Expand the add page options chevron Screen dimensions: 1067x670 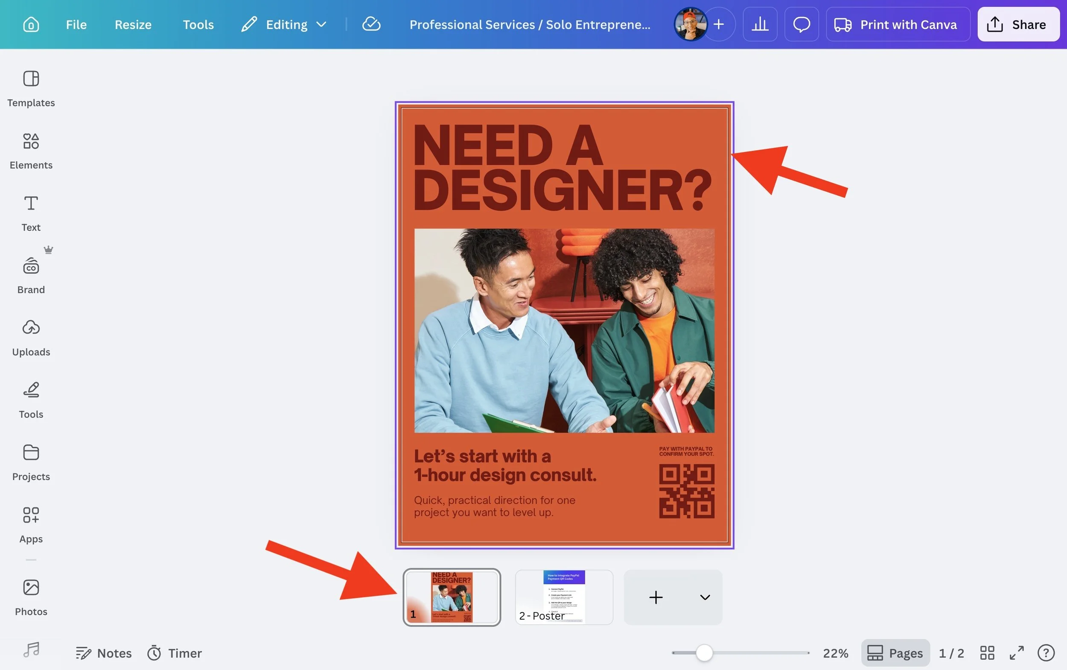pos(705,597)
